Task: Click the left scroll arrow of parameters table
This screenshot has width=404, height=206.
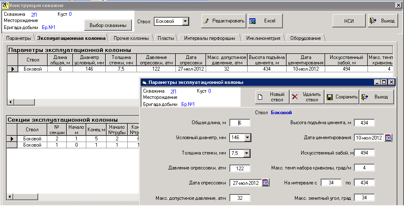Action: (x=10, y=102)
